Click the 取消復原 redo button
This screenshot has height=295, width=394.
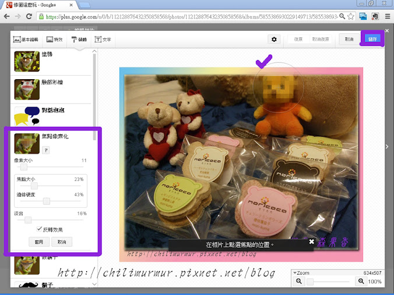click(321, 40)
